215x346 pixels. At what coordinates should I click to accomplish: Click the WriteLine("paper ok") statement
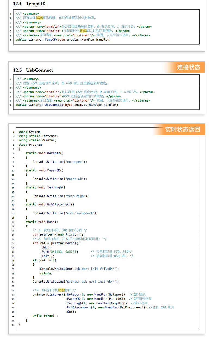click(x=60, y=179)
